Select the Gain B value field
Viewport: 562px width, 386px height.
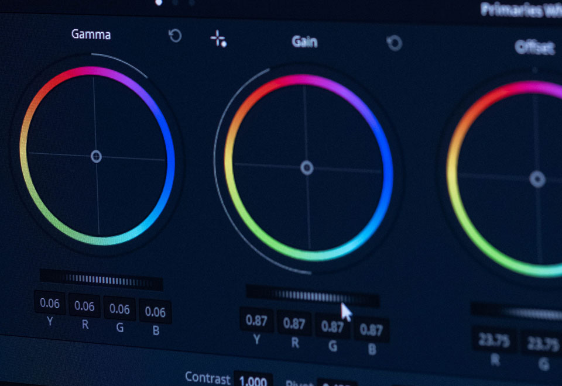pos(371,329)
